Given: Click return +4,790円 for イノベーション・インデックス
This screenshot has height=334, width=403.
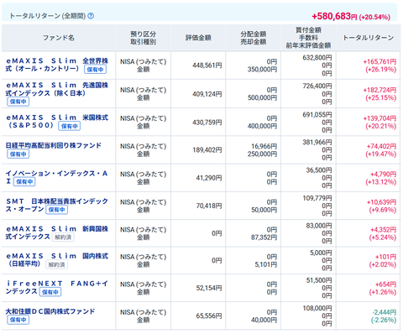Looking at the screenshot, I should [383, 175].
